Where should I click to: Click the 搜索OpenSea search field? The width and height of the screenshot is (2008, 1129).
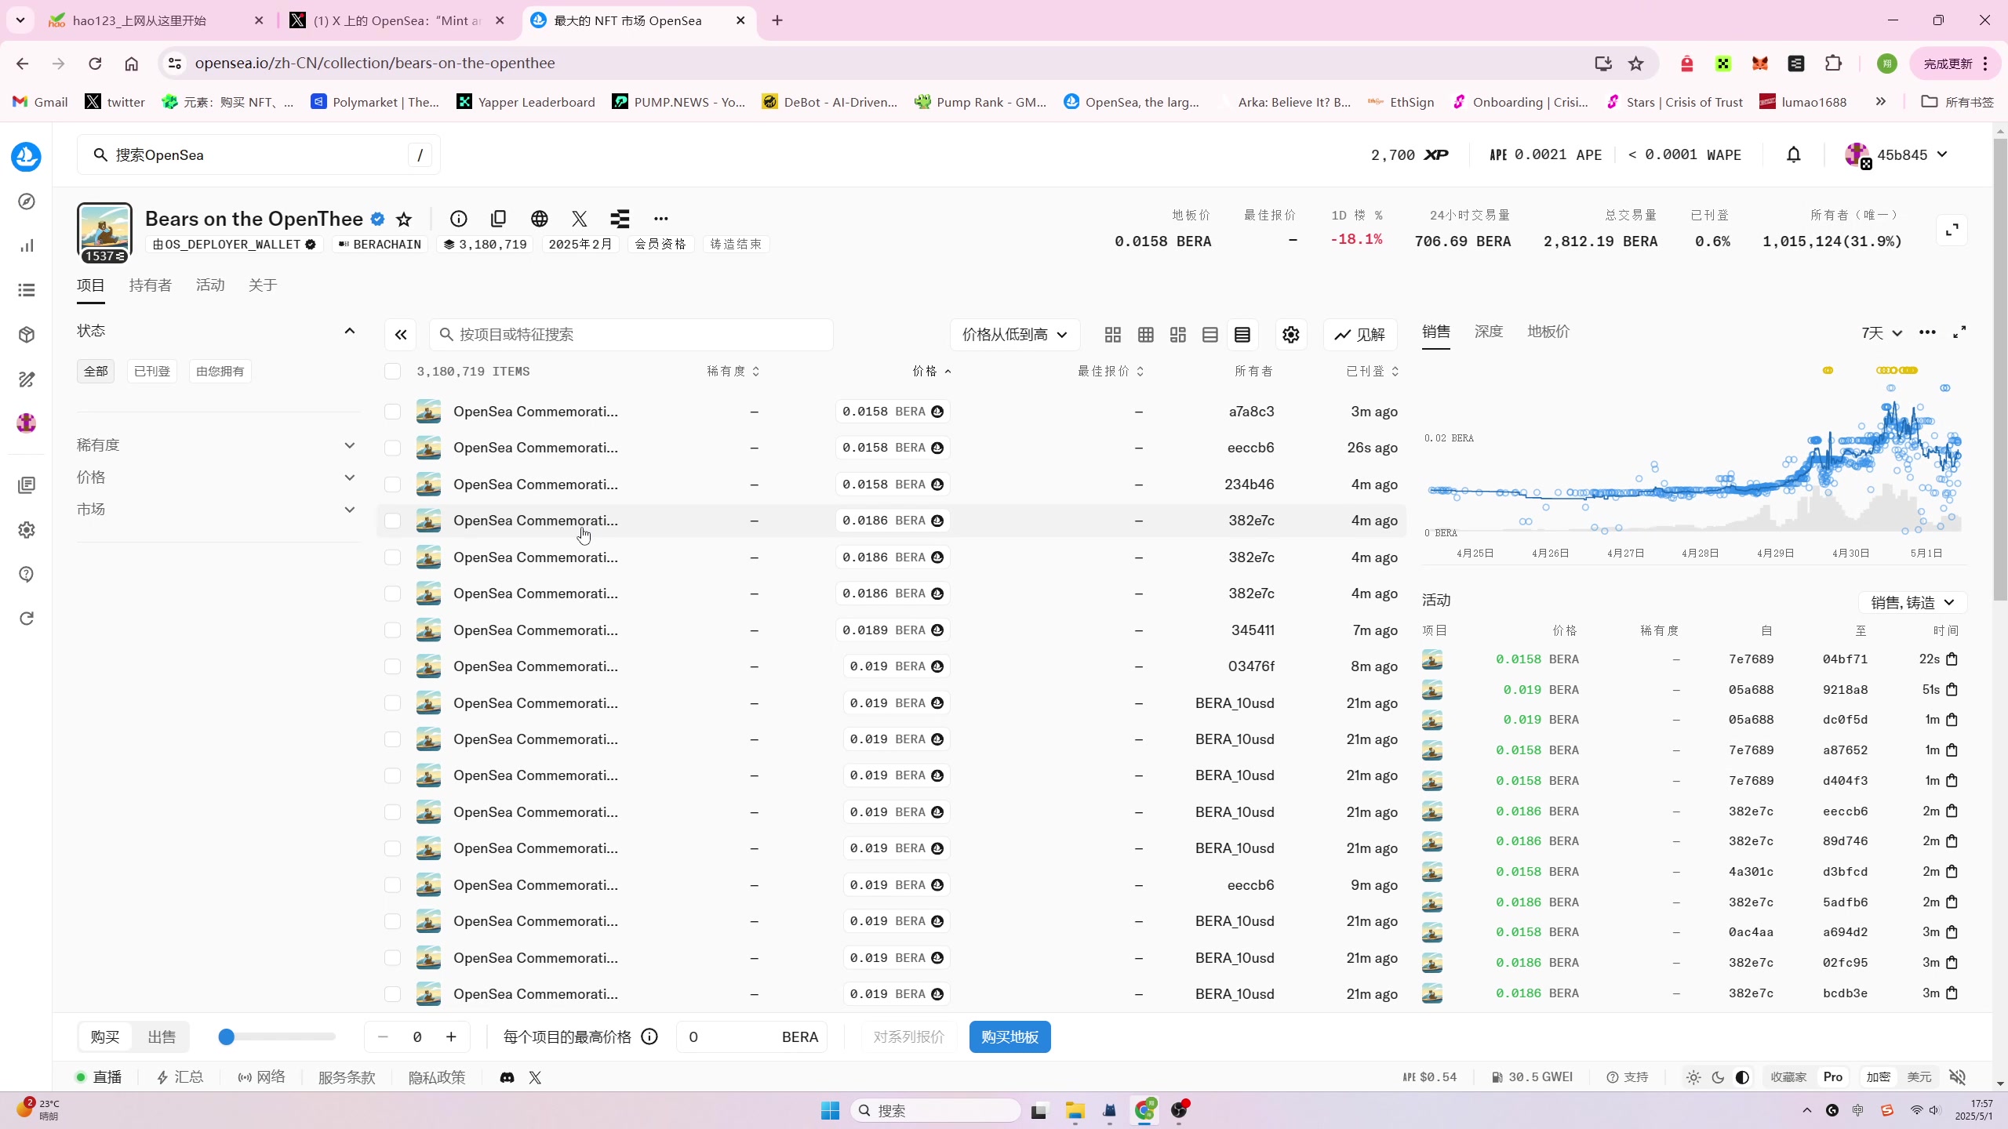(x=259, y=155)
